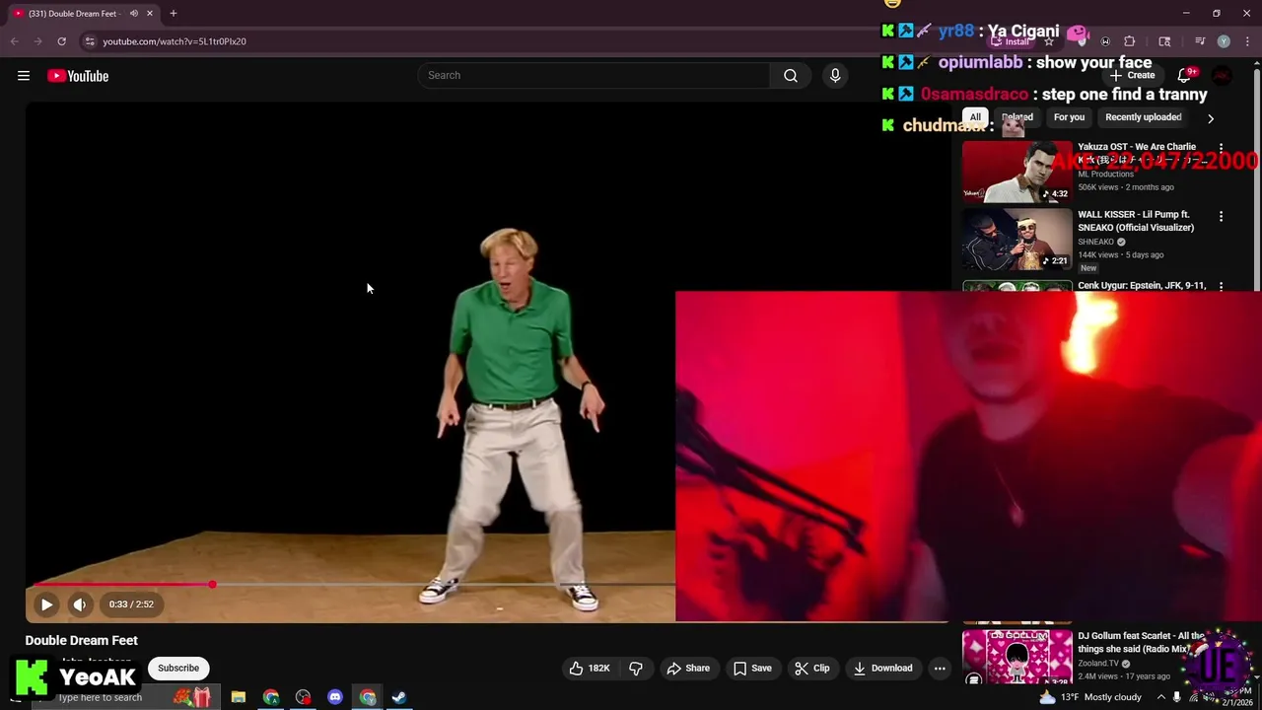The height and width of the screenshot is (710, 1262).
Task: Dislike the video
Action: pyautogui.click(x=636, y=669)
